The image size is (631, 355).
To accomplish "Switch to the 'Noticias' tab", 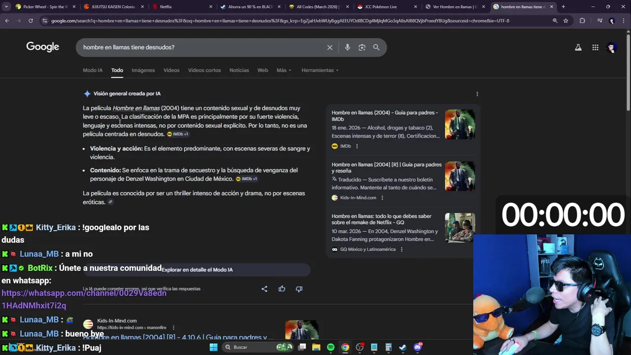I will coord(239,70).
